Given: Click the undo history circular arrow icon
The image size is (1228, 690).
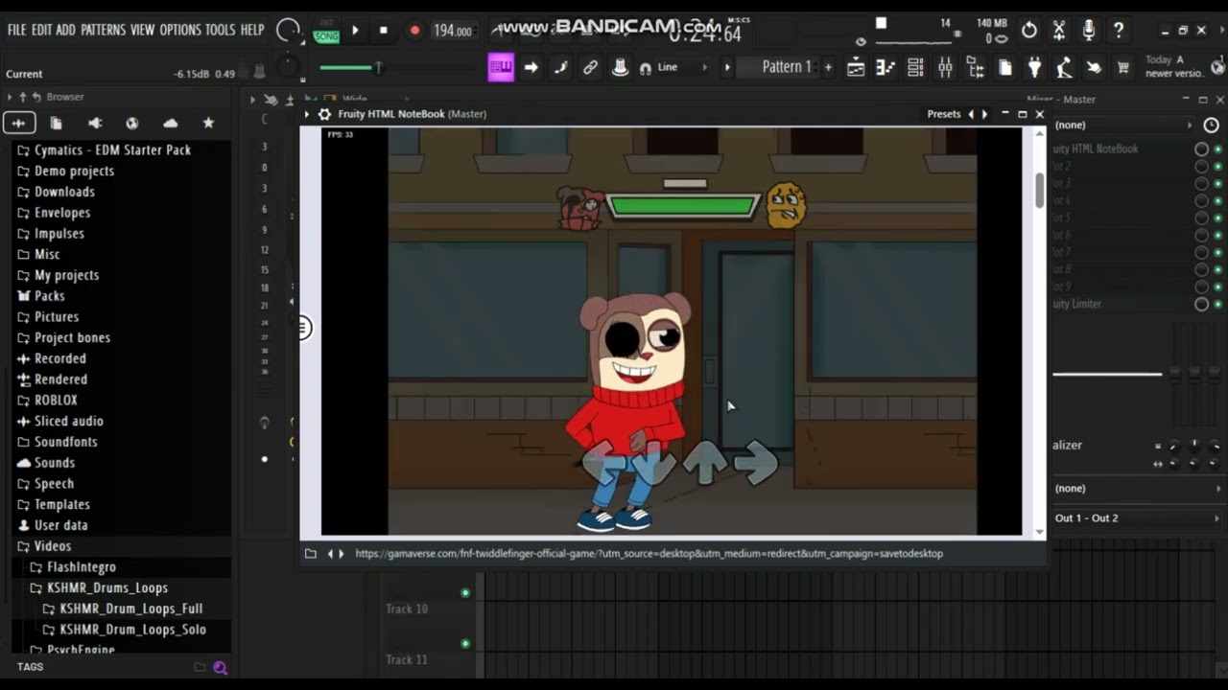Looking at the screenshot, I should tap(1029, 31).
